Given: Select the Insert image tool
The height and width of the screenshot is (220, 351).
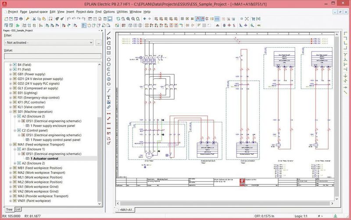Looking at the screenshot, I should (x=108, y=102).
